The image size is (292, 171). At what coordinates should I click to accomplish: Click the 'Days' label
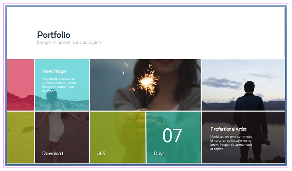(x=159, y=154)
